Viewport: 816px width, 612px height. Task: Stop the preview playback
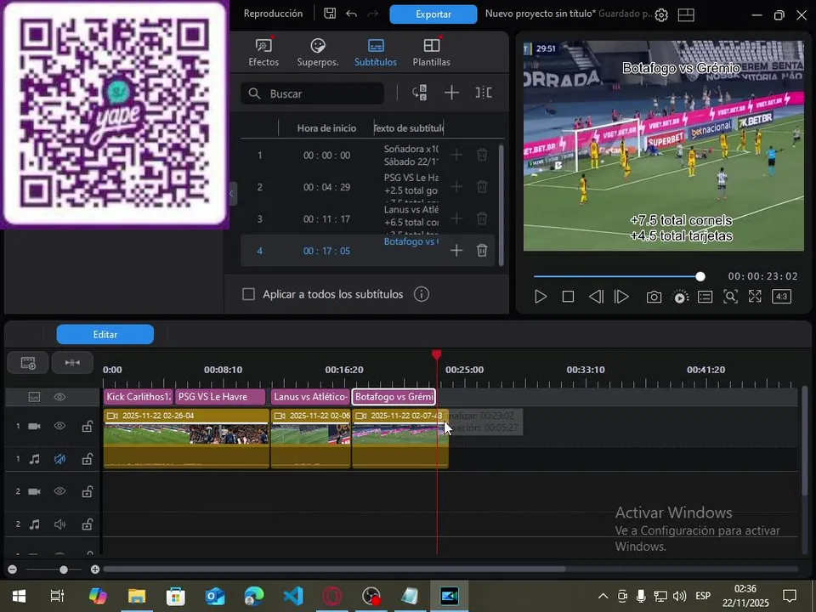(x=569, y=297)
